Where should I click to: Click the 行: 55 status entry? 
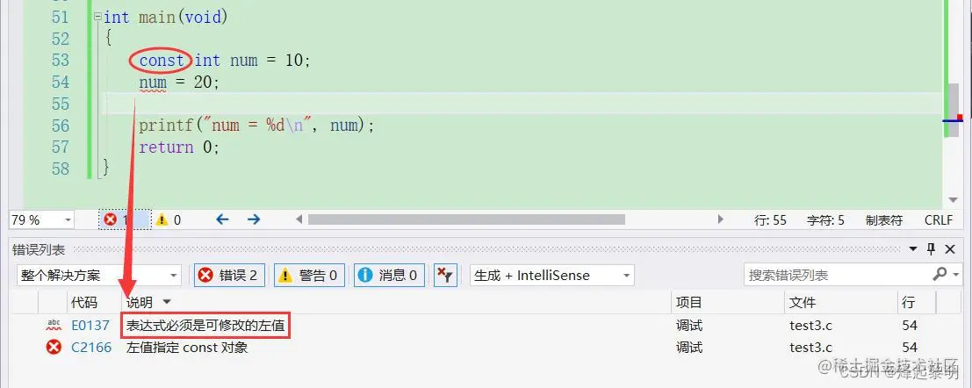pyautogui.click(x=770, y=220)
